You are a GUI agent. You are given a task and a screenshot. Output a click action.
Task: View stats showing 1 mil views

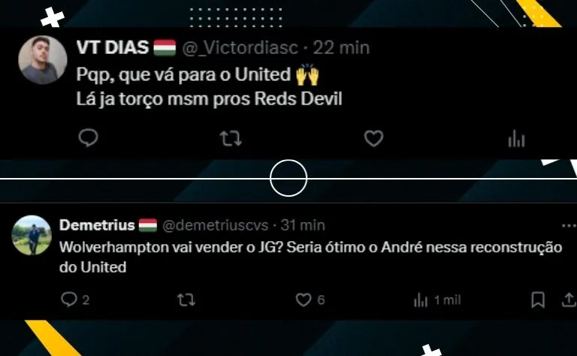click(437, 300)
